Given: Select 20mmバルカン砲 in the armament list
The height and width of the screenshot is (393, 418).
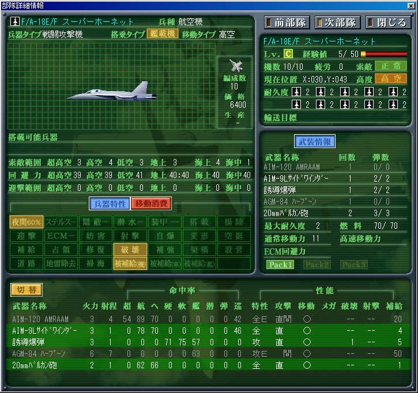Looking at the screenshot, I should (x=335, y=213).
